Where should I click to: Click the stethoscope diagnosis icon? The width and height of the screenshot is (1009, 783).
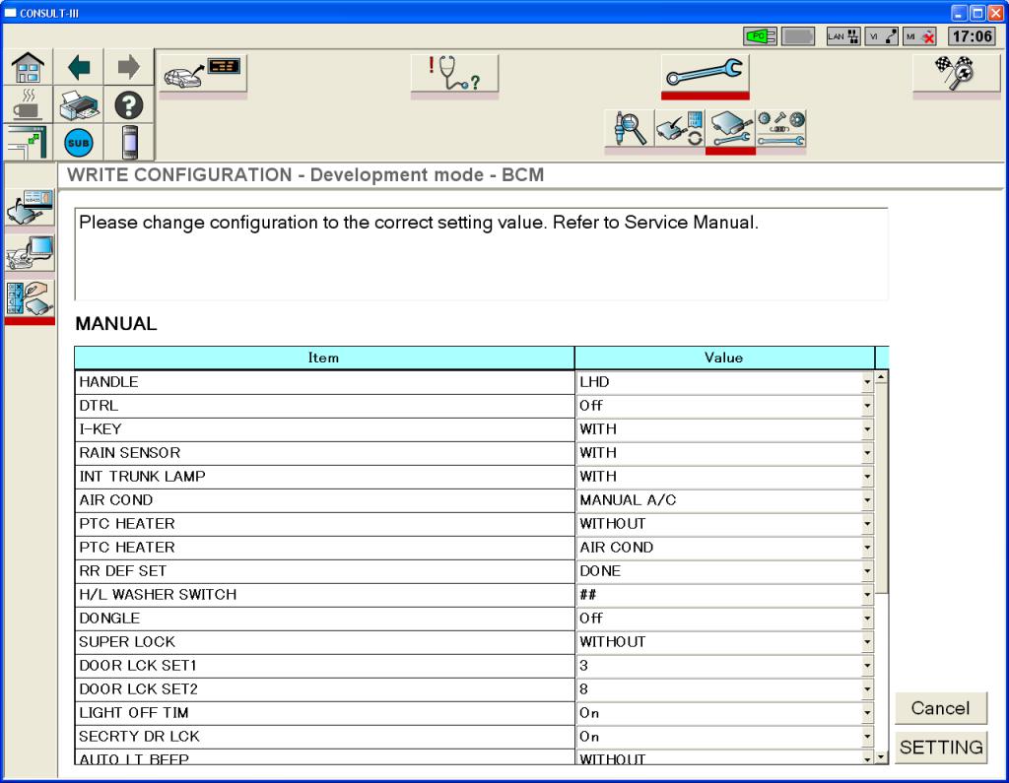(x=454, y=74)
